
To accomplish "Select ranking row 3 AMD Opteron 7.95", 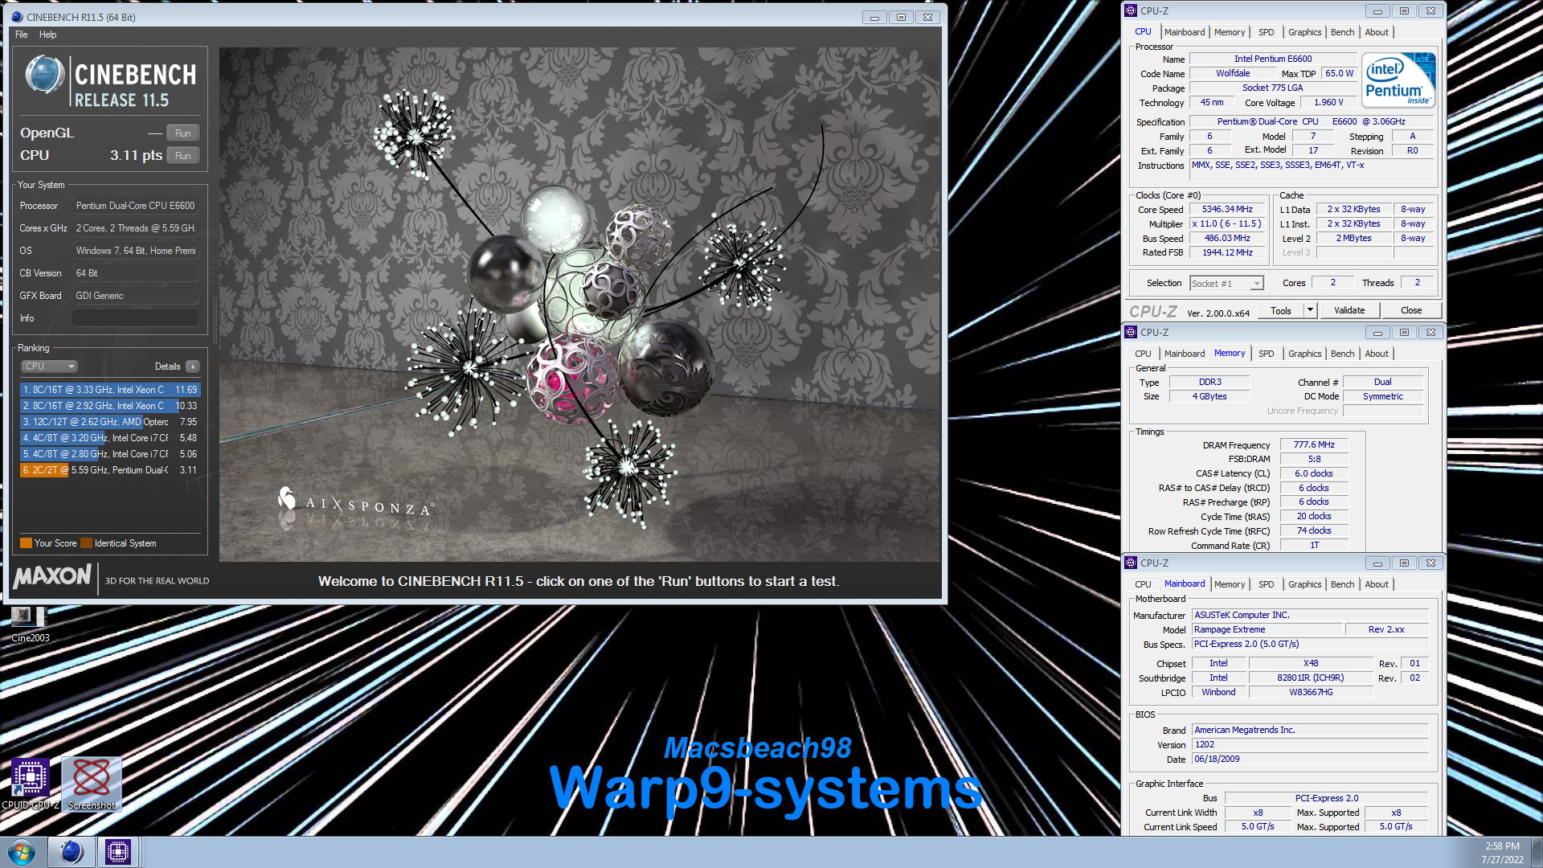I will (109, 422).
